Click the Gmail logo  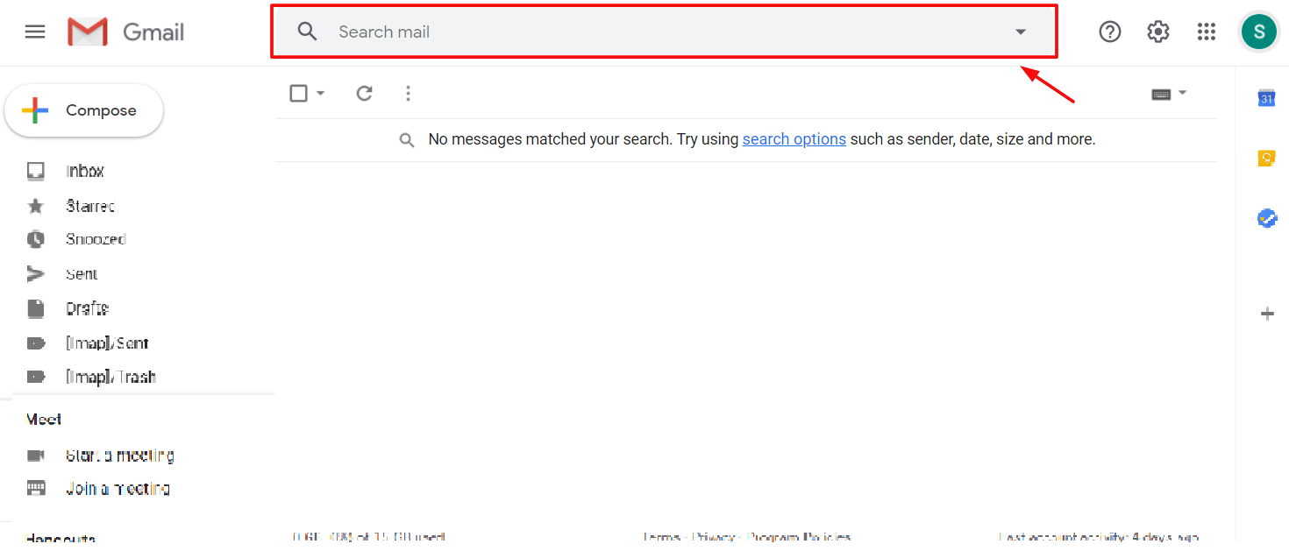click(125, 32)
